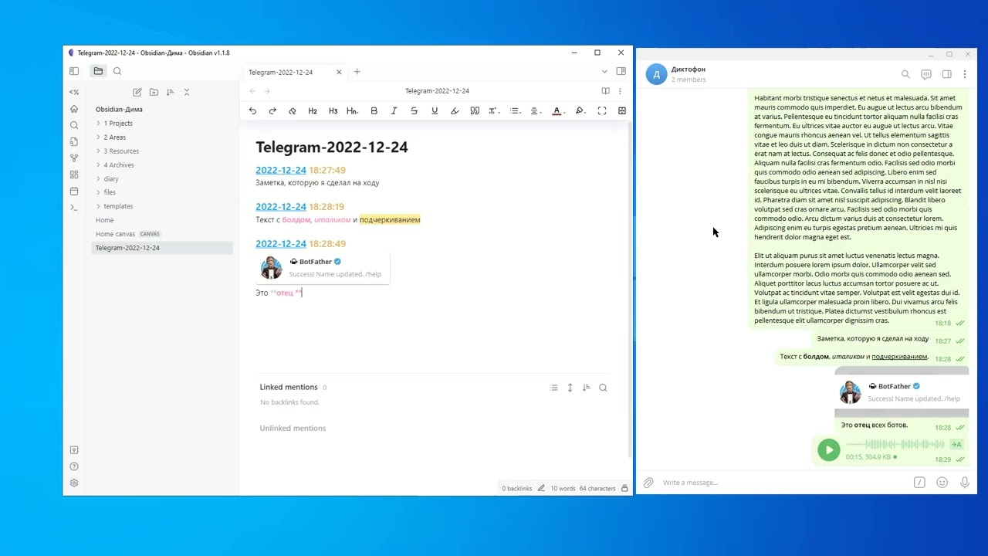Toggle underline formatting

pos(435,111)
